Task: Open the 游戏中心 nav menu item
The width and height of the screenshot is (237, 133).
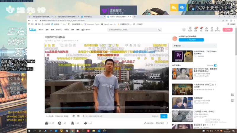Action: click(x=59, y=30)
